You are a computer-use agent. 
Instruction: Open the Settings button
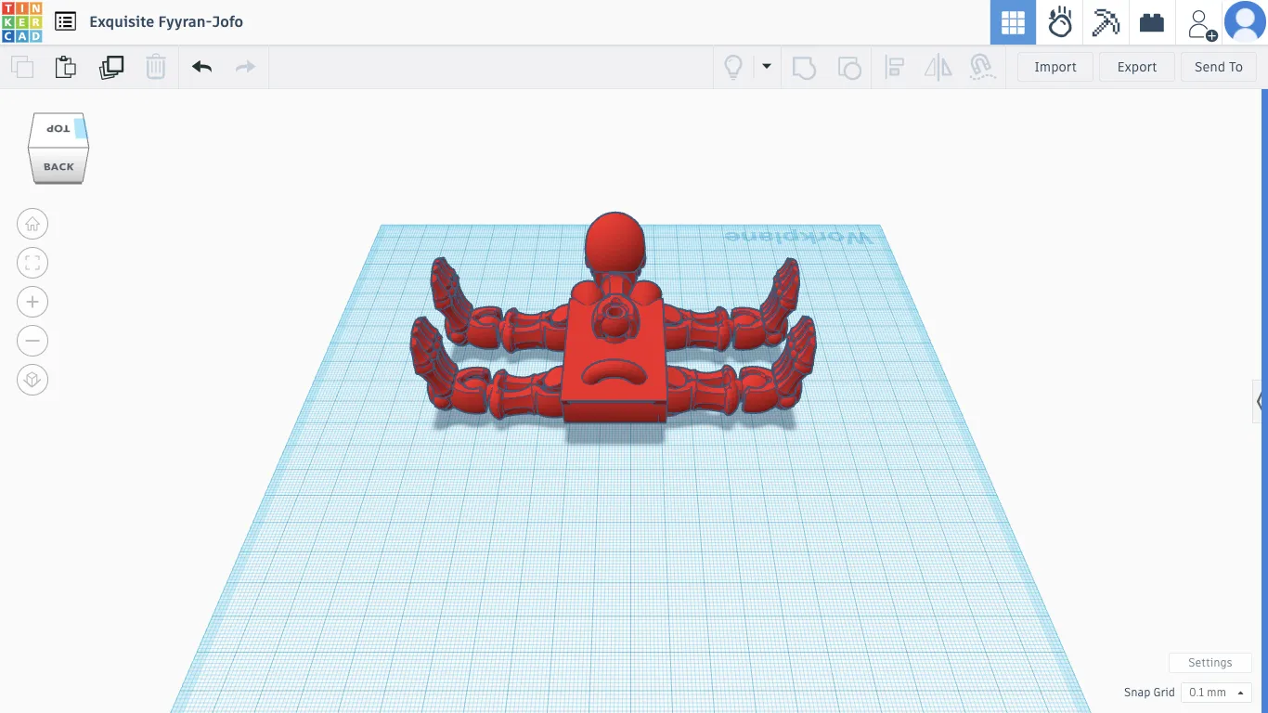click(1210, 663)
